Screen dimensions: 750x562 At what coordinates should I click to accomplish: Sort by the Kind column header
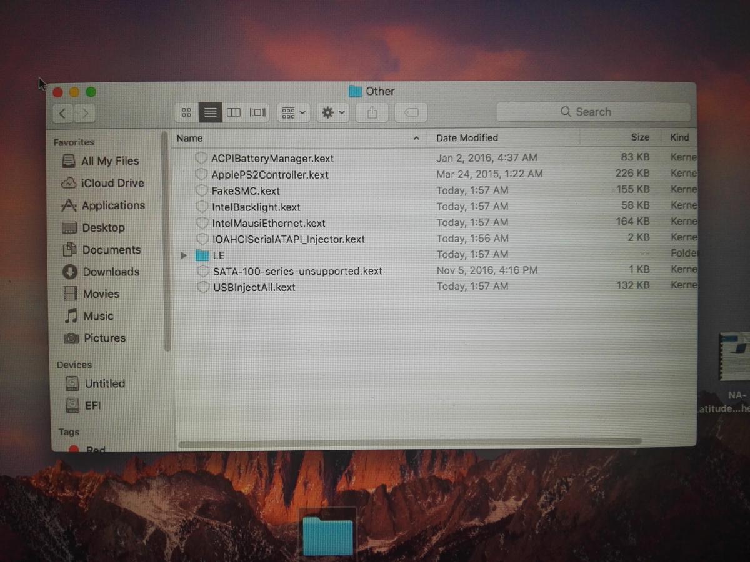(x=680, y=137)
